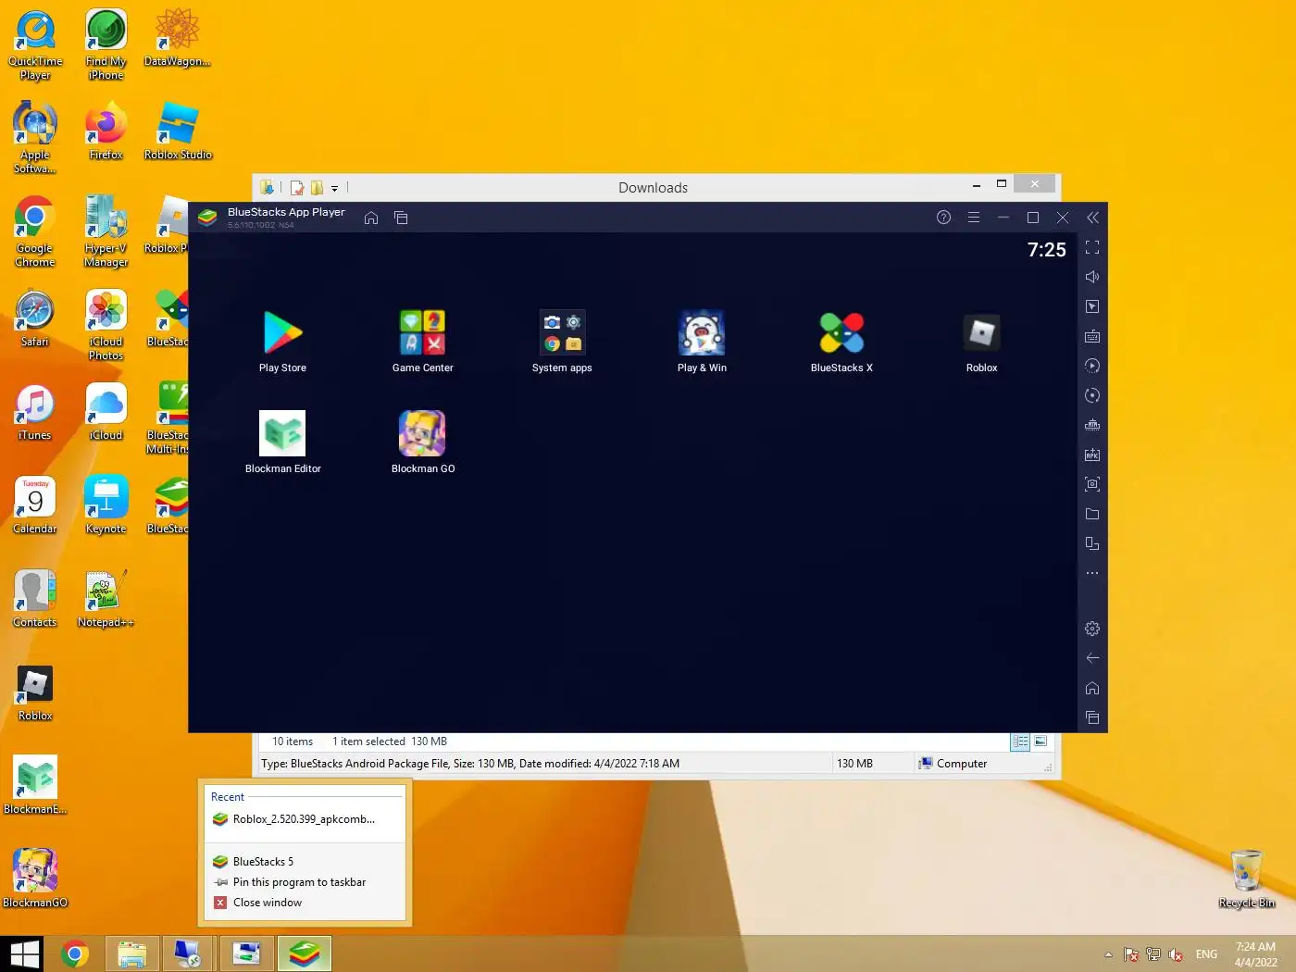Open the System apps folder
1296x972 pixels.
(x=562, y=341)
